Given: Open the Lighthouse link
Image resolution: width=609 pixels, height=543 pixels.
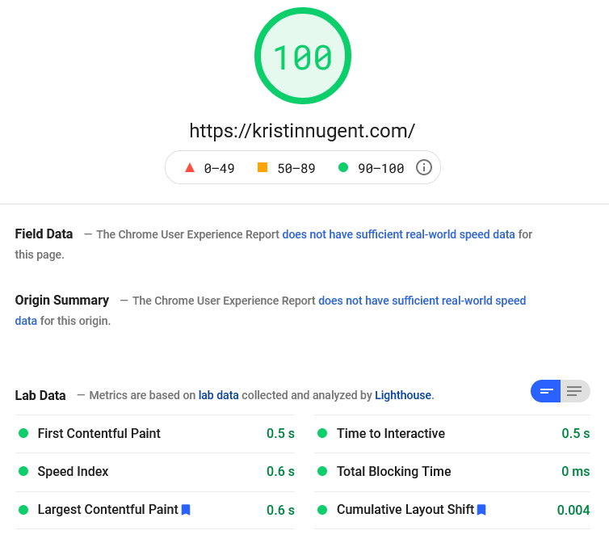Looking at the screenshot, I should pos(403,396).
